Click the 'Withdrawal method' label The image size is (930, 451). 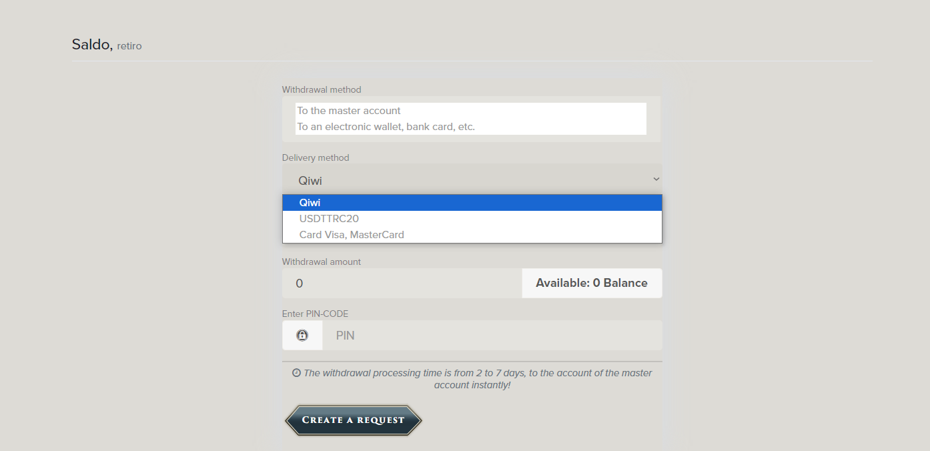322,89
